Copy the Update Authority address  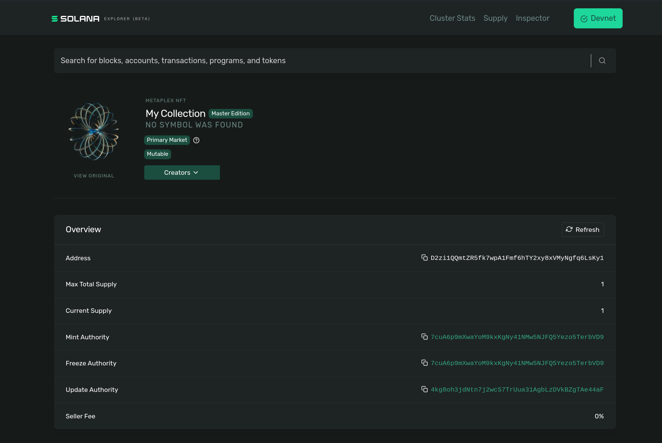coord(424,389)
